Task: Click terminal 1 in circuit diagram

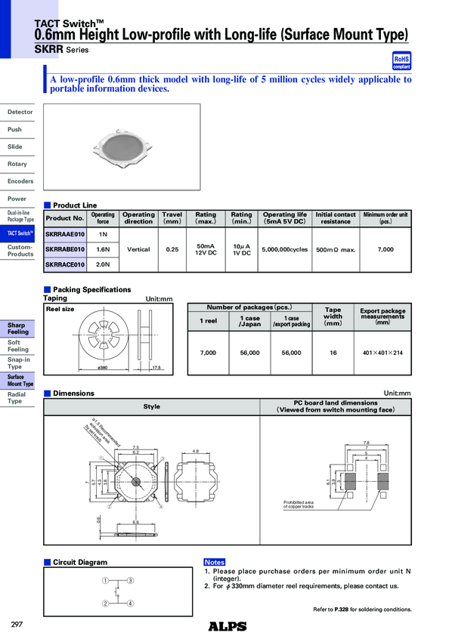Action: (x=105, y=581)
